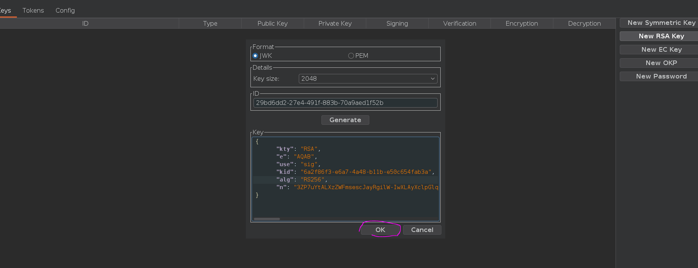Click the Encryption column header

(522, 23)
